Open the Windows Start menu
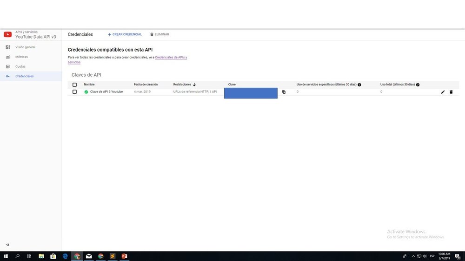 6,256
